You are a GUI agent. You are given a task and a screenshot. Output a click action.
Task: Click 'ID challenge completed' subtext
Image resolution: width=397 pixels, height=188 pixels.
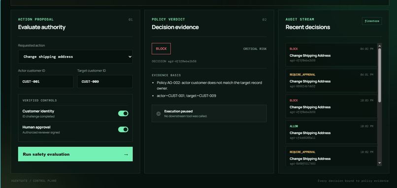38,117
